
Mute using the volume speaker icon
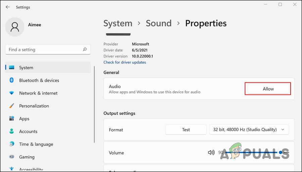pyautogui.click(x=211, y=153)
